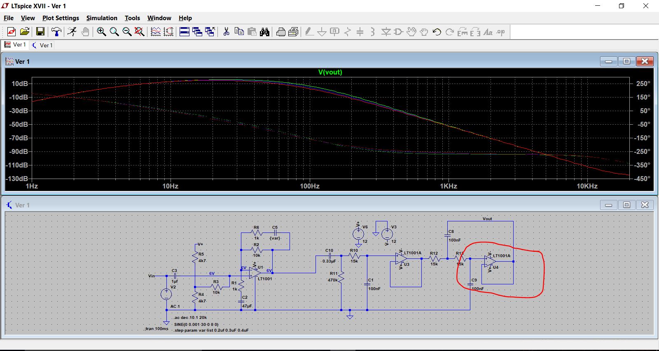
Task: Click the 250° right axis label
Action: click(643, 84)
